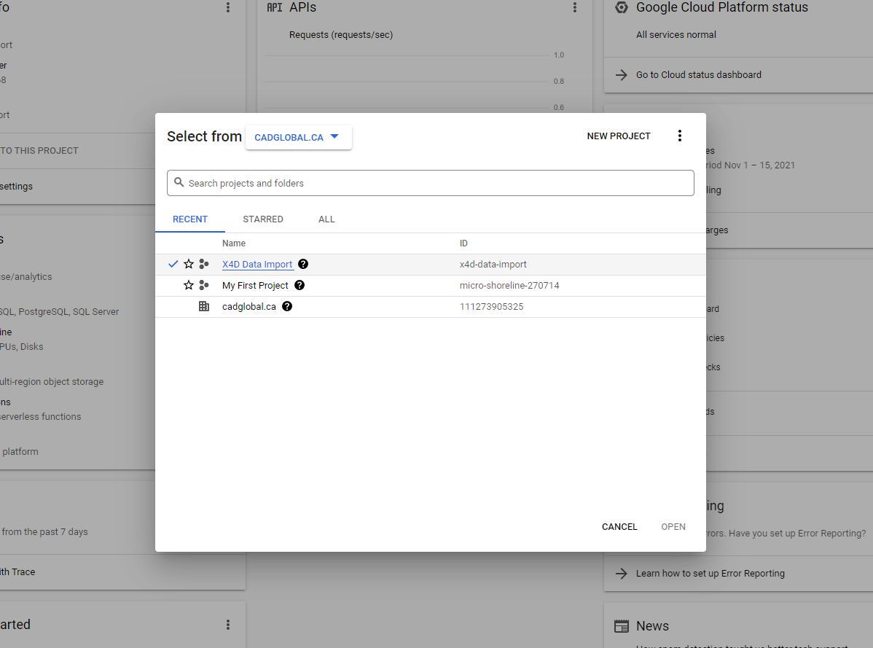
Task: Click the New Project button
Action: point(619,136)
